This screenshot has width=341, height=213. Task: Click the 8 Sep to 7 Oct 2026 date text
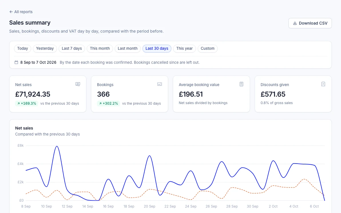tap(38, 62)
